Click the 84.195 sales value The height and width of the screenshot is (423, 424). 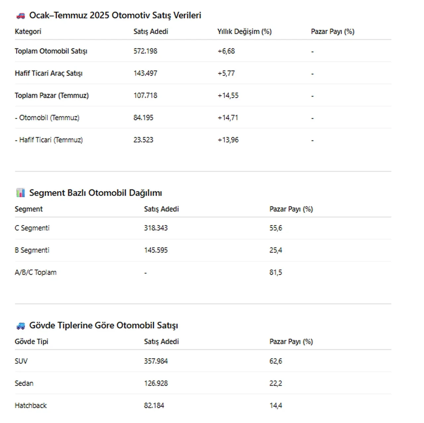(x=143, y=117)
